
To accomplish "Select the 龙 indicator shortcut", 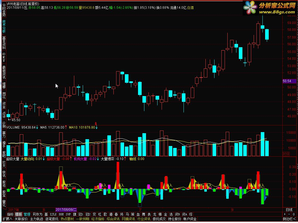I will coord(155,214).
